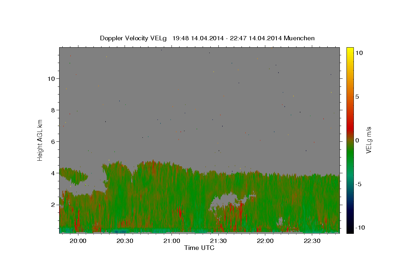
Task: Click the colorbar value 10 label
Action: coord(359,52)
